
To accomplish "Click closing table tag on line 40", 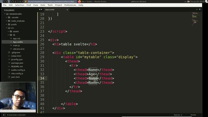I will [69, 104].
